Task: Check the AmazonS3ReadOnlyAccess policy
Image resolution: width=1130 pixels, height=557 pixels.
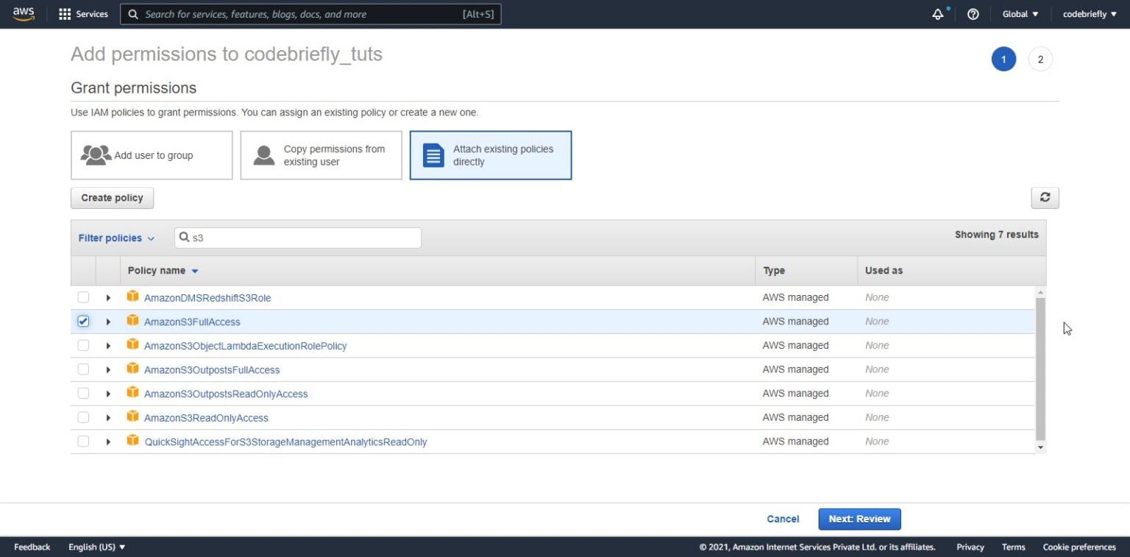Action: point(83,417)
